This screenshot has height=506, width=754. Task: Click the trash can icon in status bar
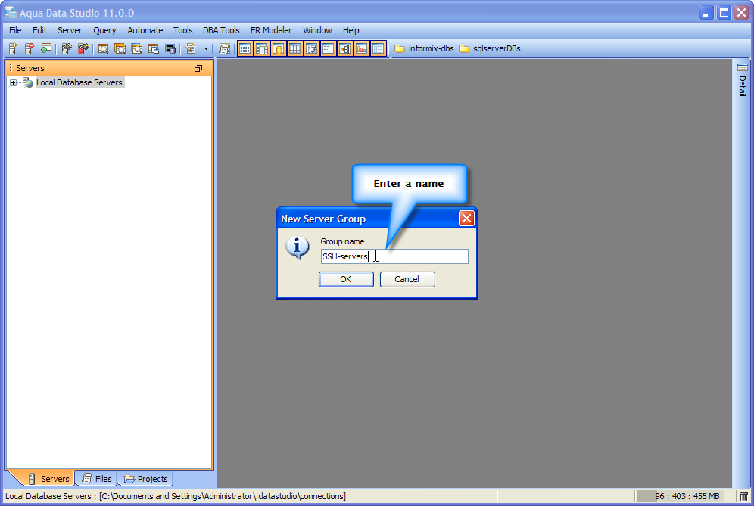(743, 496)
